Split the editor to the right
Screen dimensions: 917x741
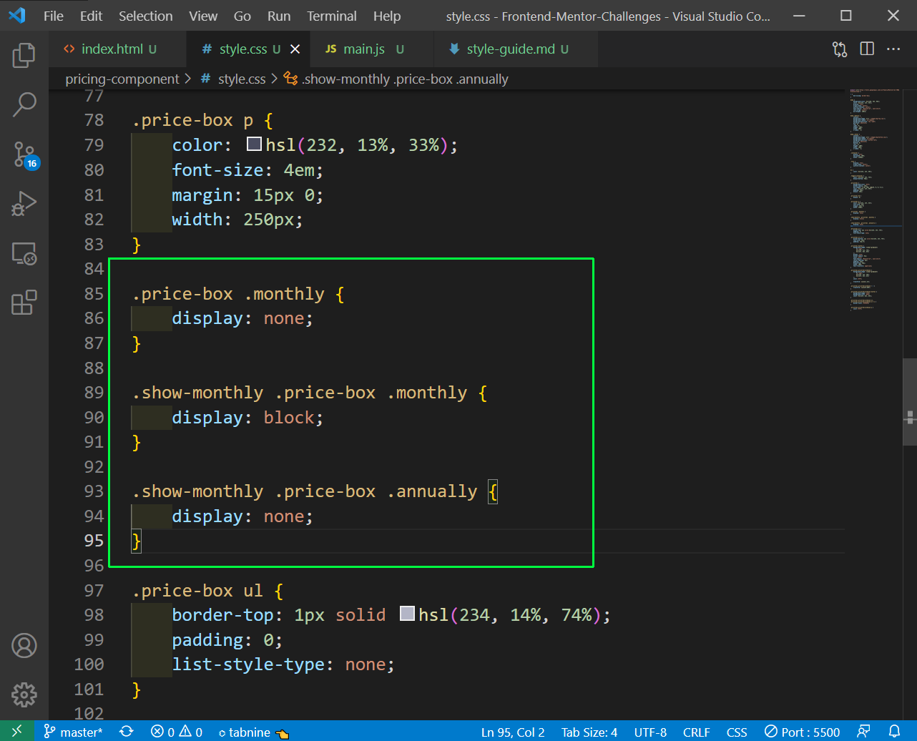867,49
